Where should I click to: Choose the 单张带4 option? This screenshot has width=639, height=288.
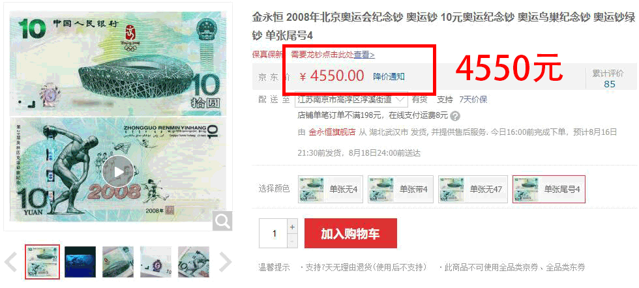pos(400,189)
